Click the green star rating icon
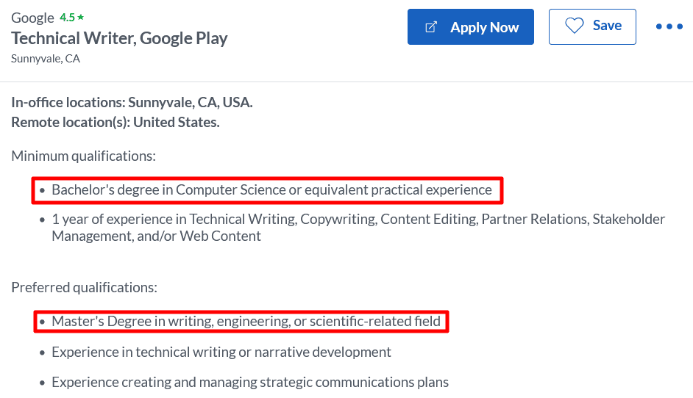 81,18
